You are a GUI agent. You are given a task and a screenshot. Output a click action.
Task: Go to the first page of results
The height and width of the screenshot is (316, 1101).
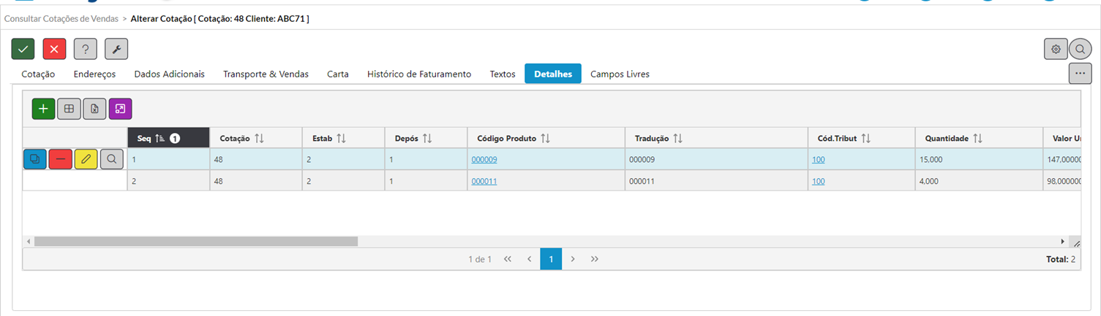[508, 259]
